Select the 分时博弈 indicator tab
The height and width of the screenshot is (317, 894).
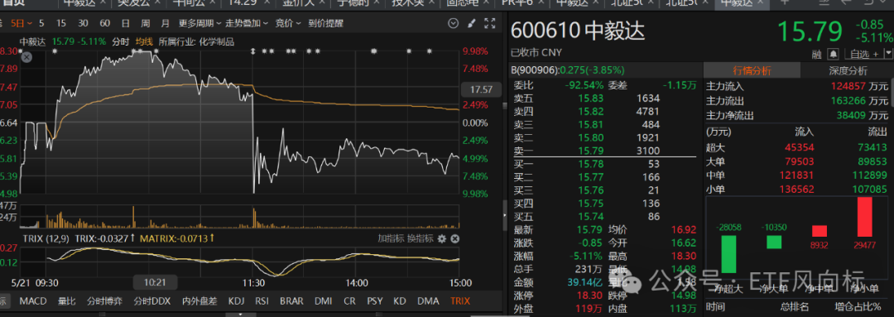click(105, 301)
